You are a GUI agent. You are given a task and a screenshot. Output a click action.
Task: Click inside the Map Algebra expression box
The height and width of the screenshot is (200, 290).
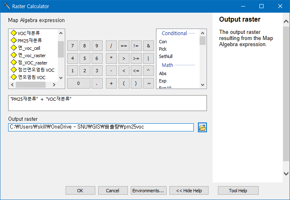pos(108,103)
